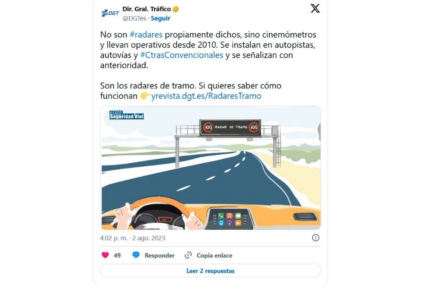Image resolution: width=448 pixels, height=291 pixels.
Task: Click the X logo icon
Action: pos(315,8)
